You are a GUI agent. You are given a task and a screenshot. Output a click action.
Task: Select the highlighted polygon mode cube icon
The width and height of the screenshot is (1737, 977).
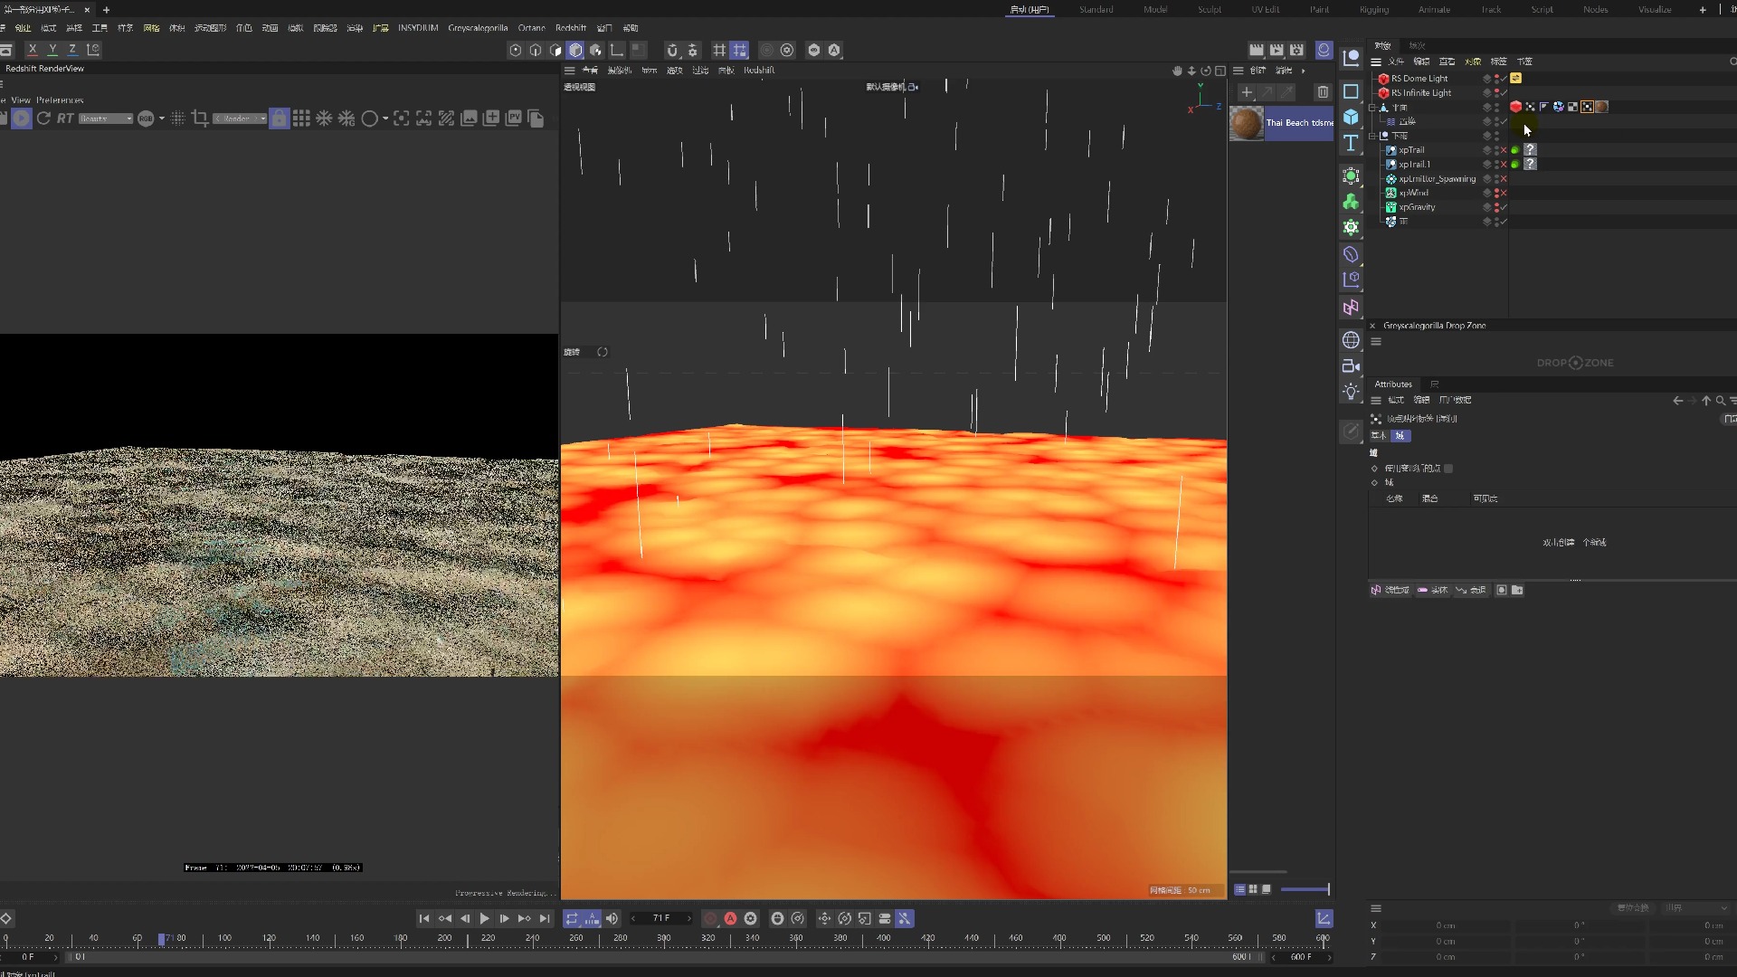[575, 50]
